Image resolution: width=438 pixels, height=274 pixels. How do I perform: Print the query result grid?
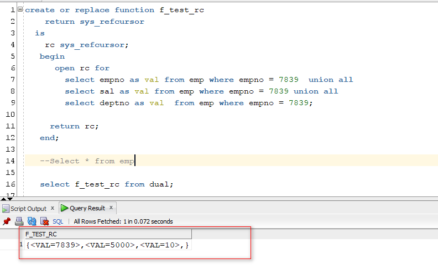point(19,221)
